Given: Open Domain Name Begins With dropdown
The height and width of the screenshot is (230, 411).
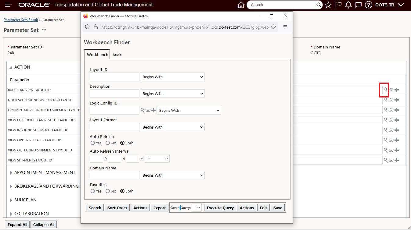Looking at the screenshot, I should (x=172, y=175).
